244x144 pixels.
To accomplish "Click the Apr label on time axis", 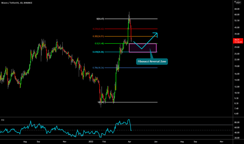I will (130, 142).
